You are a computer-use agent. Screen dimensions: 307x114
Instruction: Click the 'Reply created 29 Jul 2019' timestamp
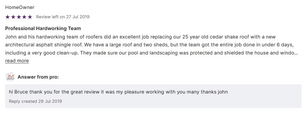tap(35, 101)
